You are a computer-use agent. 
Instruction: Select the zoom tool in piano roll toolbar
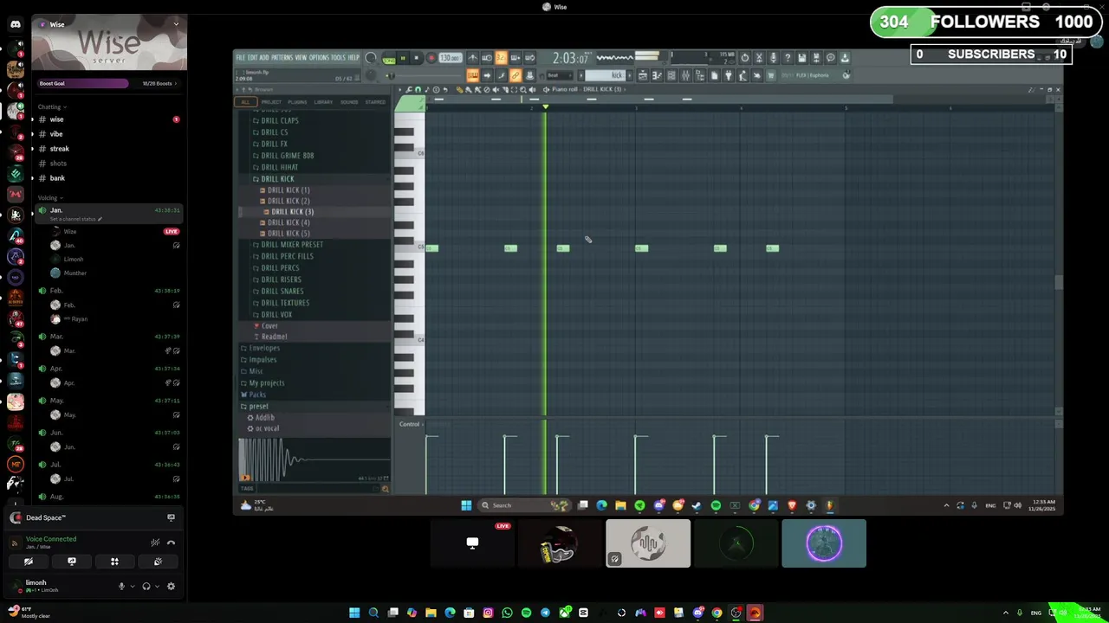click(523, 90)
